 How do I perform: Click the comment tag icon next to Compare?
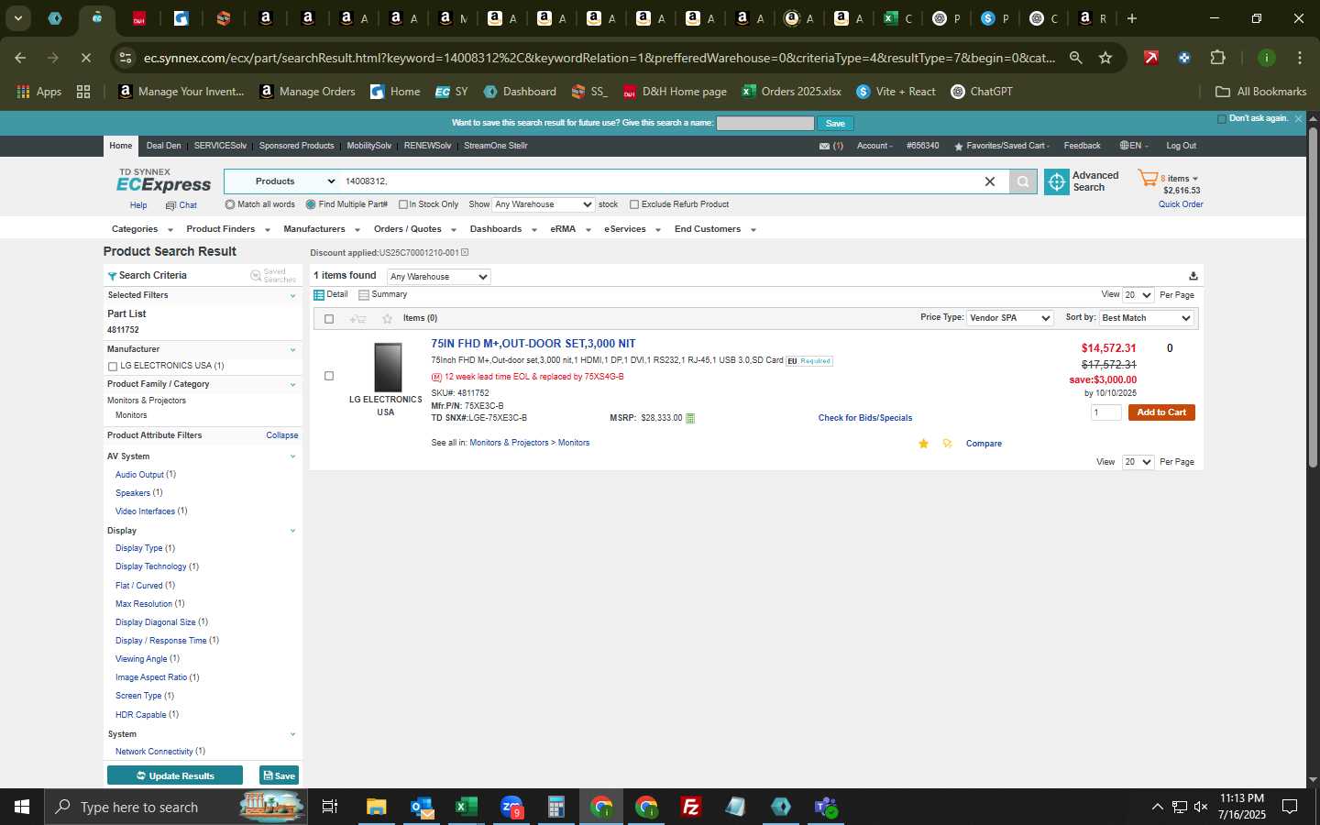(x=947, y=444)
